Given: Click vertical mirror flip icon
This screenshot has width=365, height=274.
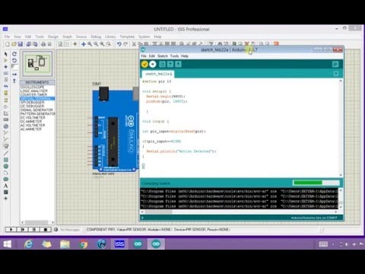Looking at the screenshot, I should [14, 81].
